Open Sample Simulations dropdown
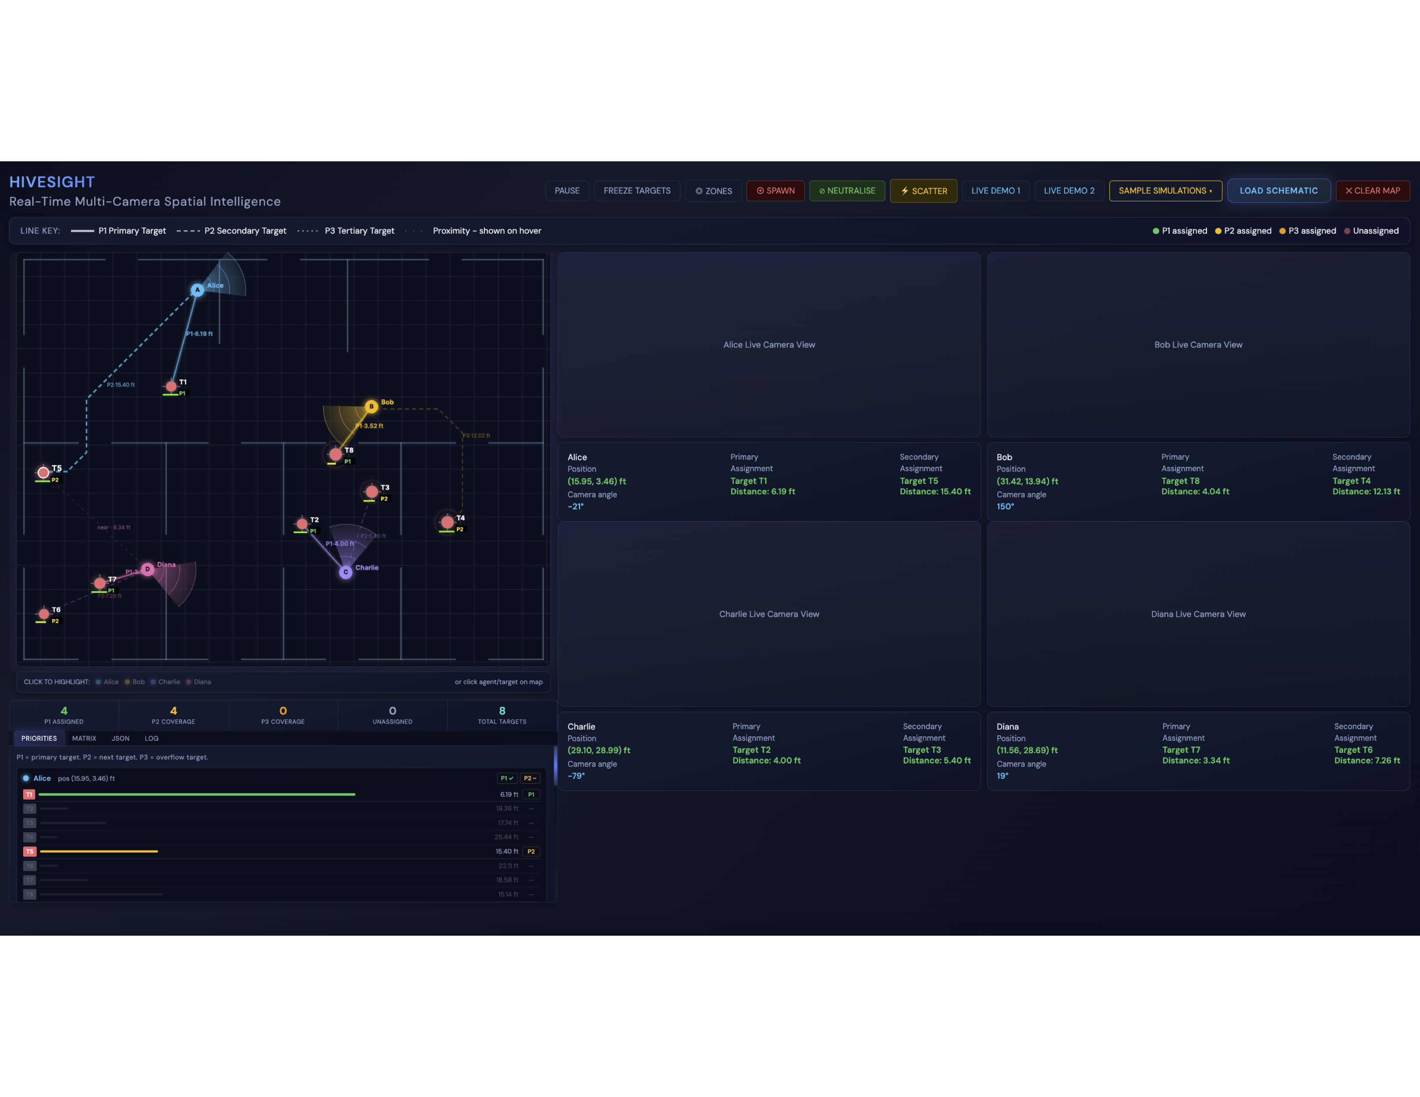The image size is (1420, 1097). (1165, 191)
